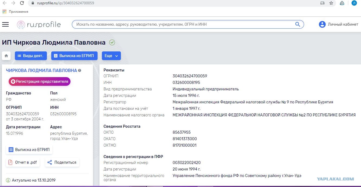
Task: Click the help question mark next to name
Action: pos(79,70)
